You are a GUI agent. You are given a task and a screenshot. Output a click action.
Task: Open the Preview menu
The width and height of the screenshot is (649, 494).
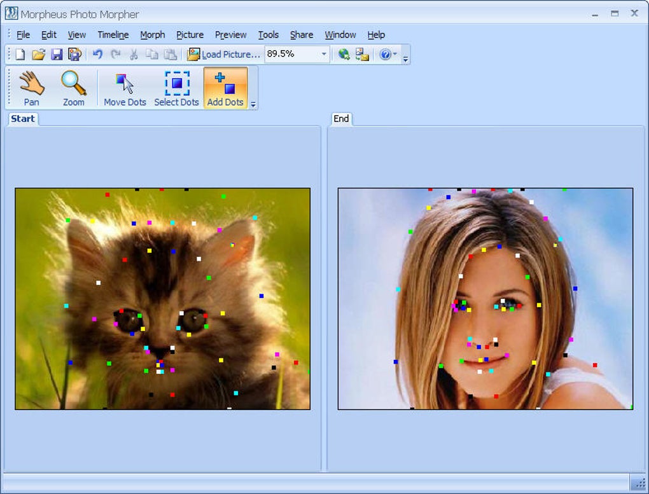(230, 35)
